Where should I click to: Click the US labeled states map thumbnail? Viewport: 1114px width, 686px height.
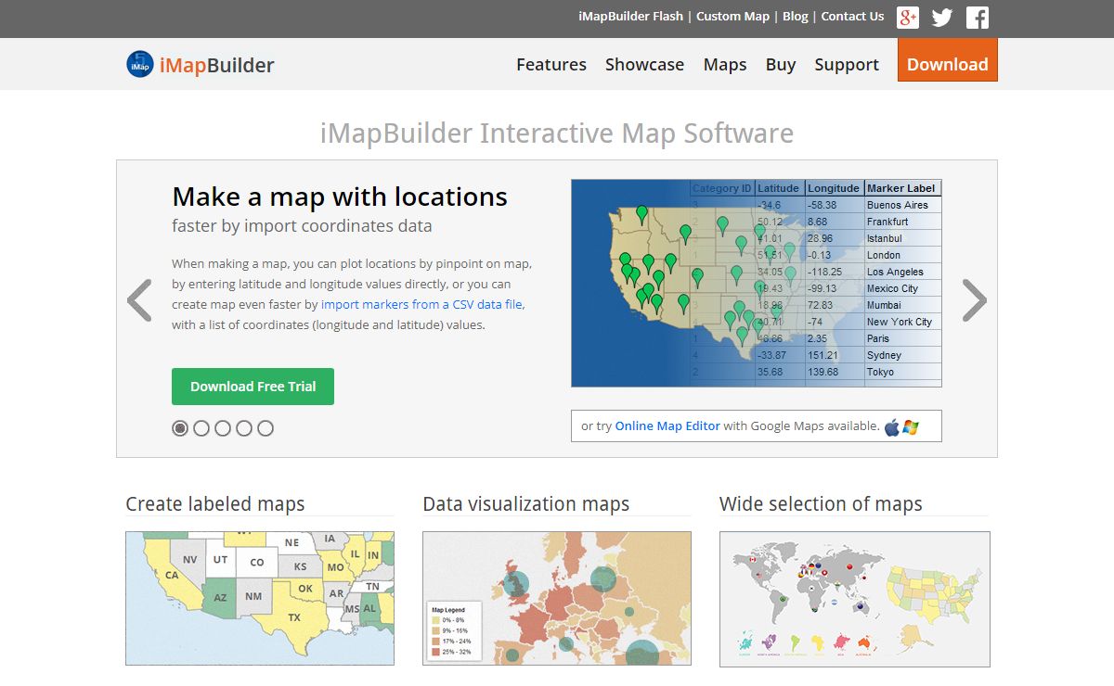click(260, 598)
